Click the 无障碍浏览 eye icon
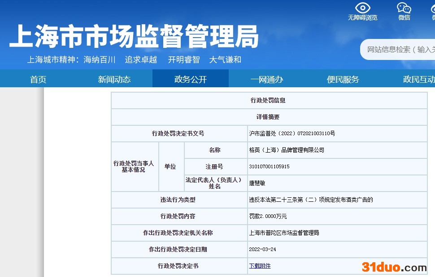This screenshot has width=435, height=277. 362,8
